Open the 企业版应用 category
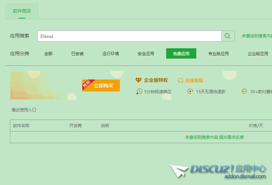The height and width of the screenshot is (185, 272). click(258, 54)
